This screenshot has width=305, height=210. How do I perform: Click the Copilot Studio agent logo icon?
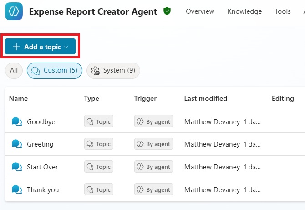click(14, 11)
